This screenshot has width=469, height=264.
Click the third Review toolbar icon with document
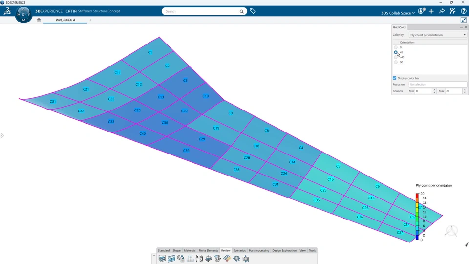[181, 259]
